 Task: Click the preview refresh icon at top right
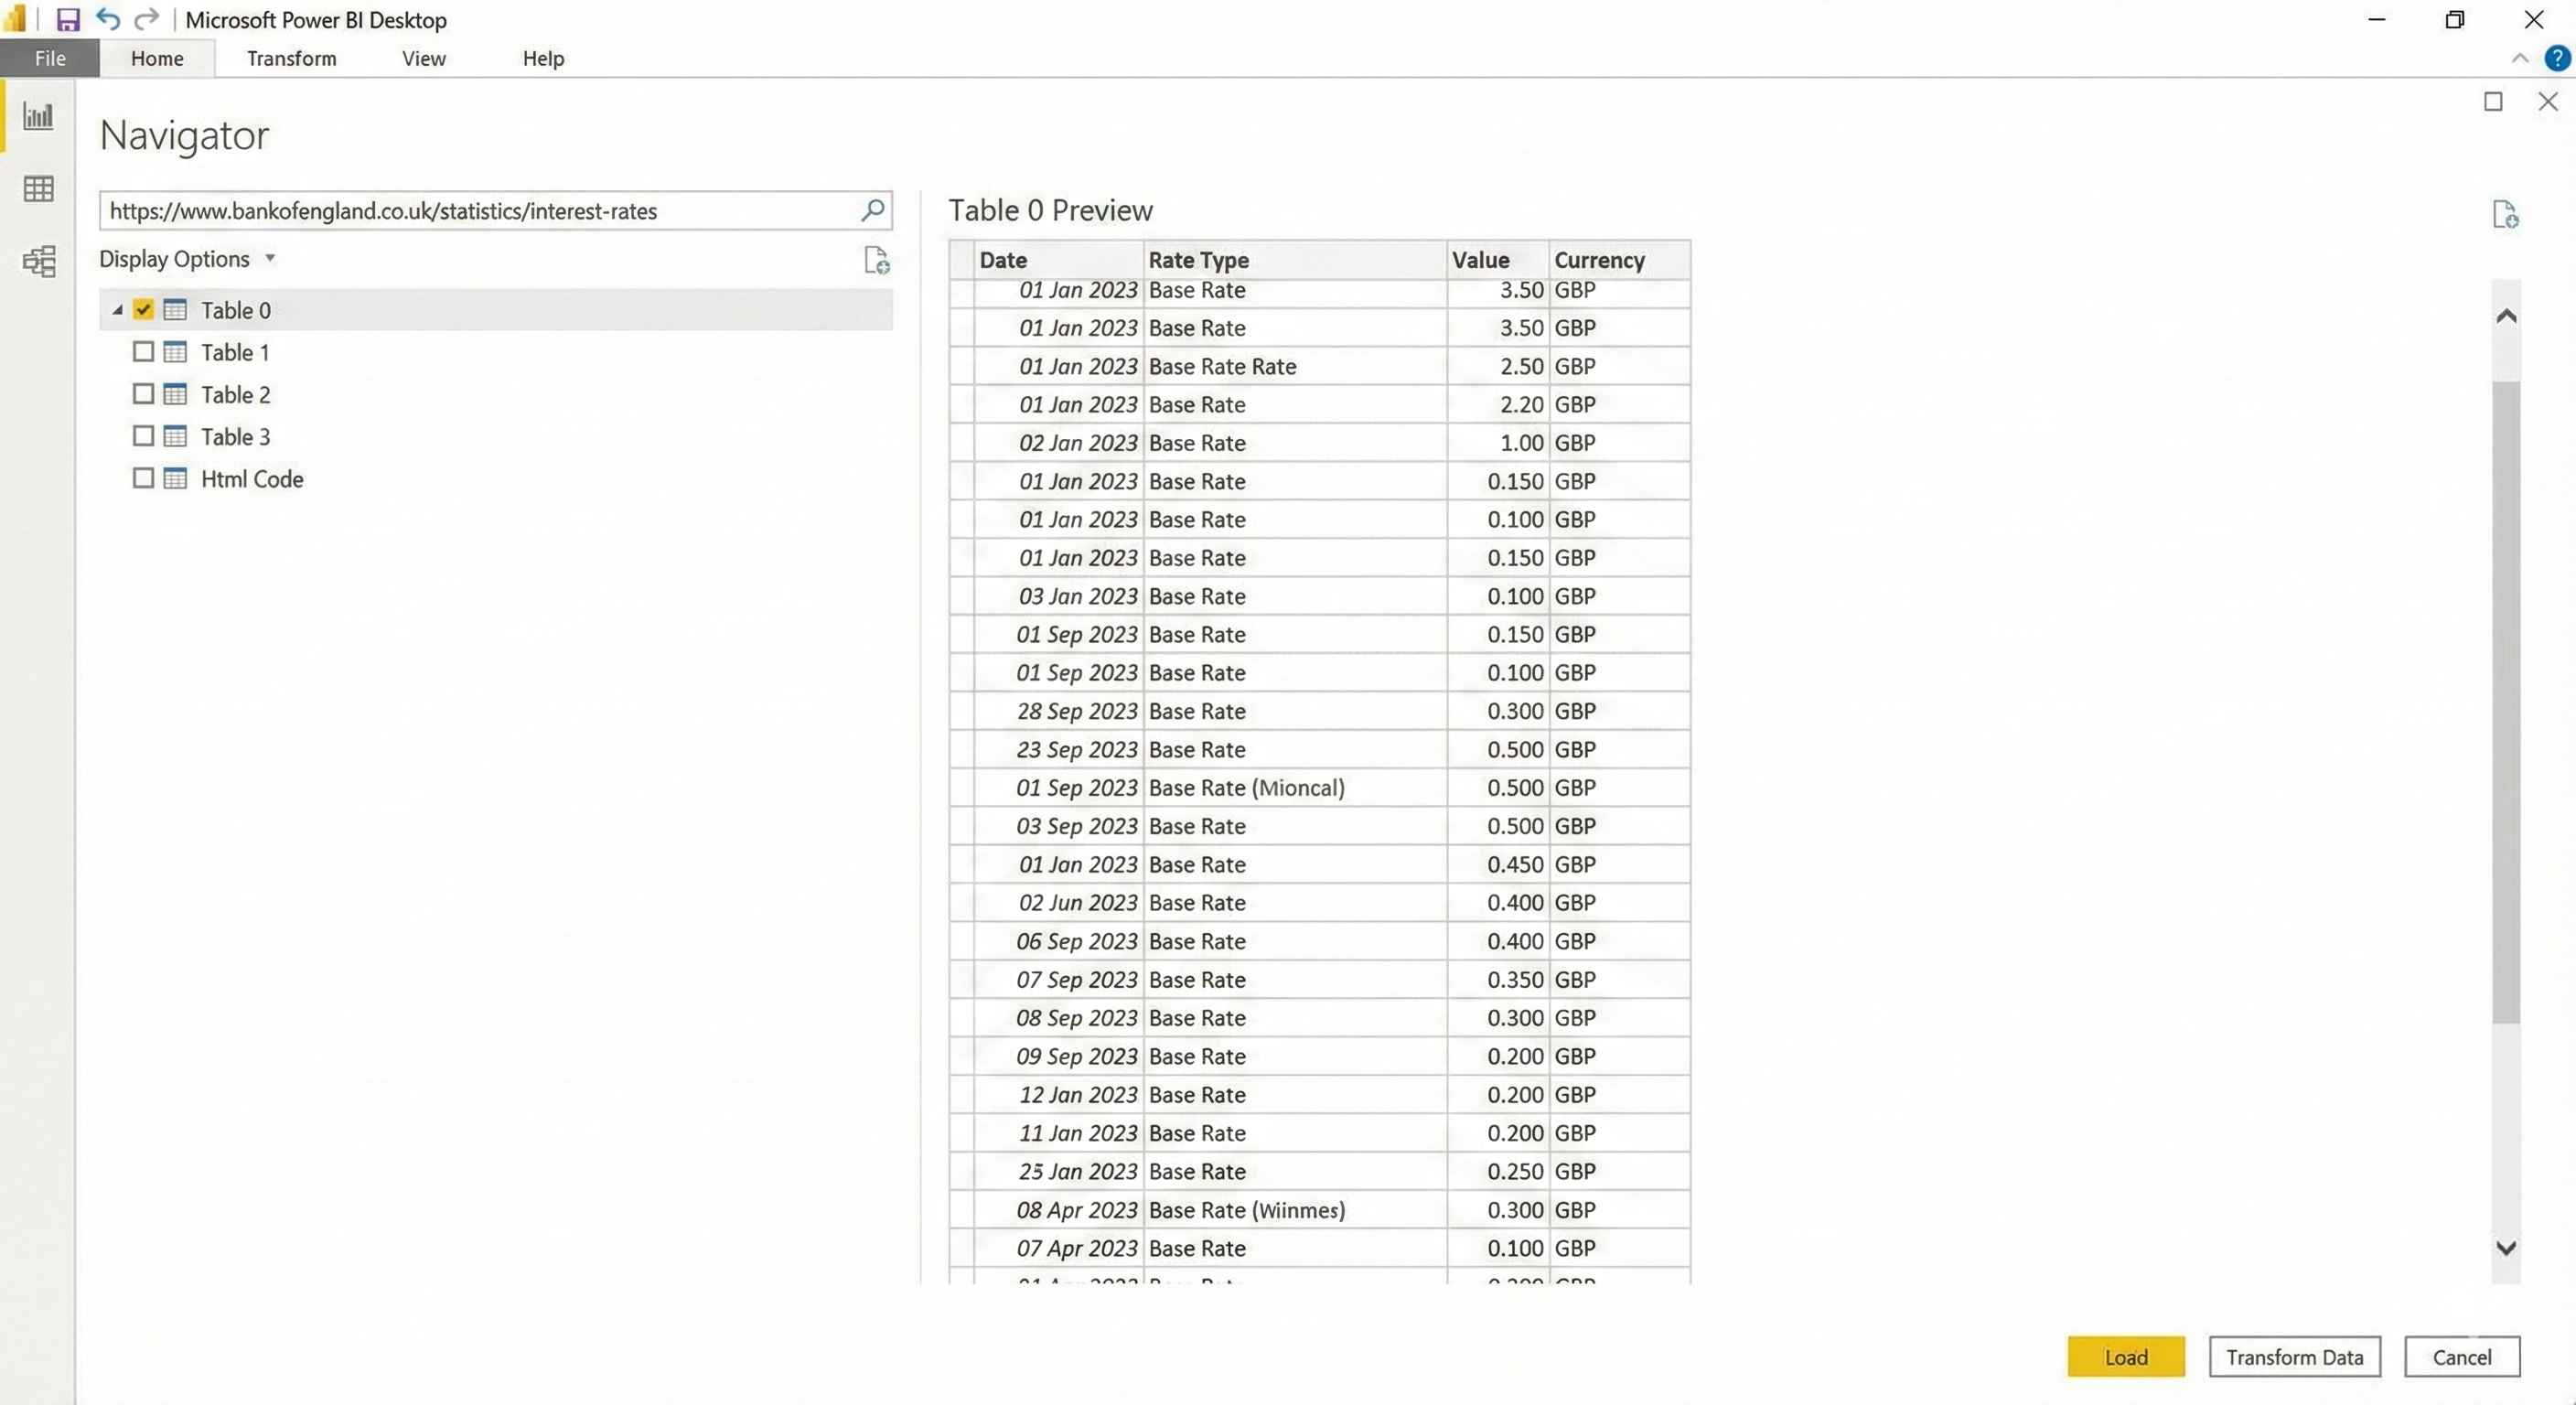coord(2504,215)
